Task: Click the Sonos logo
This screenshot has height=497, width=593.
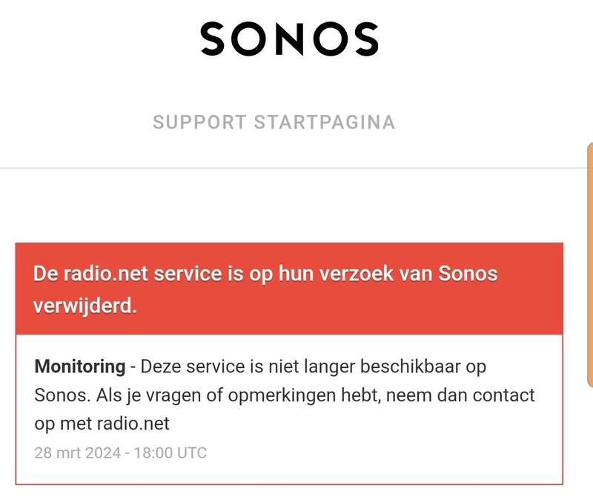Action: [x=289, y=39]
